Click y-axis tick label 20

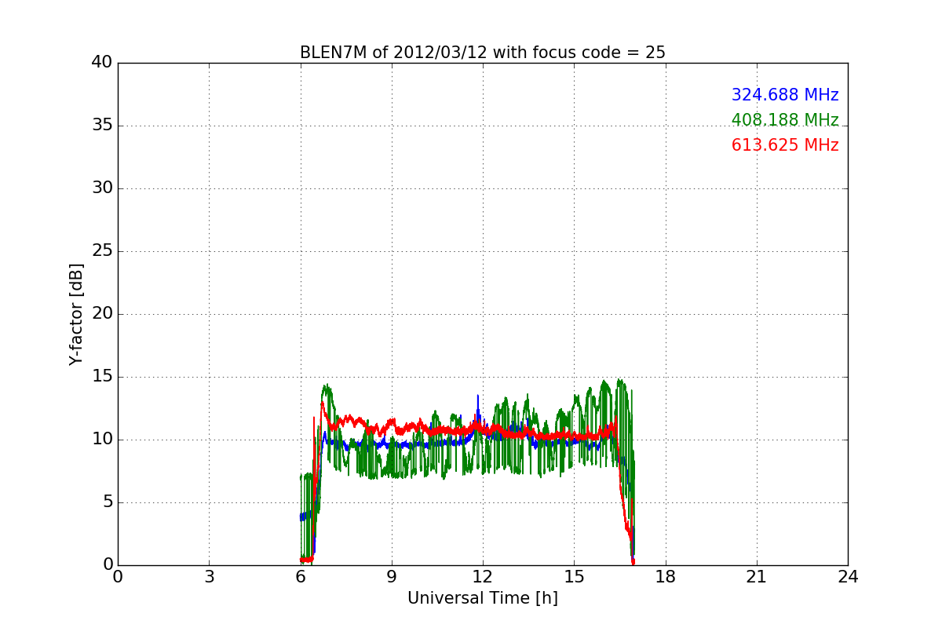tap(102, 314)
